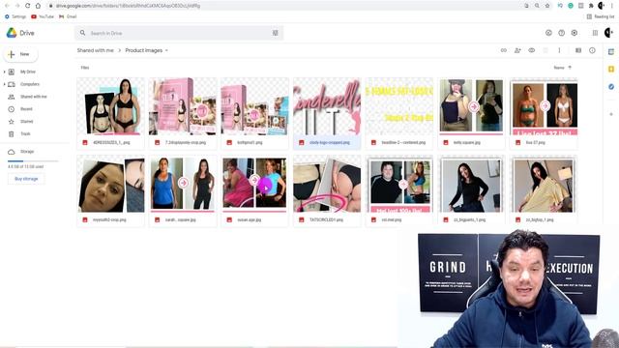
Task: Open the Chrome extensions puzzle icon
Action: pos(591,6)
